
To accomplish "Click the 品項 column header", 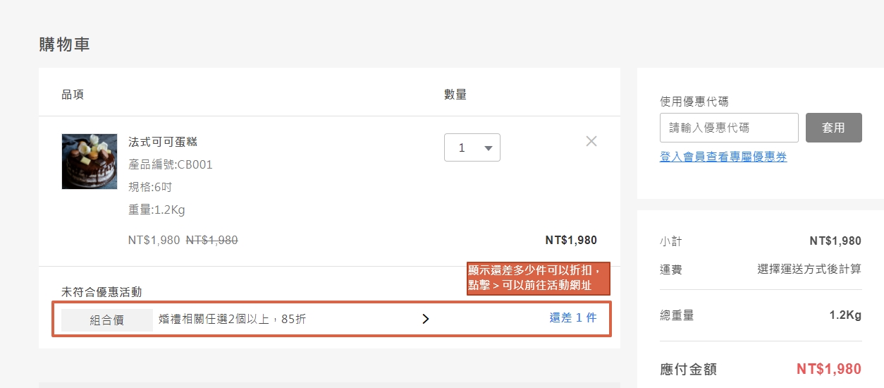I will tap(73, 95).
